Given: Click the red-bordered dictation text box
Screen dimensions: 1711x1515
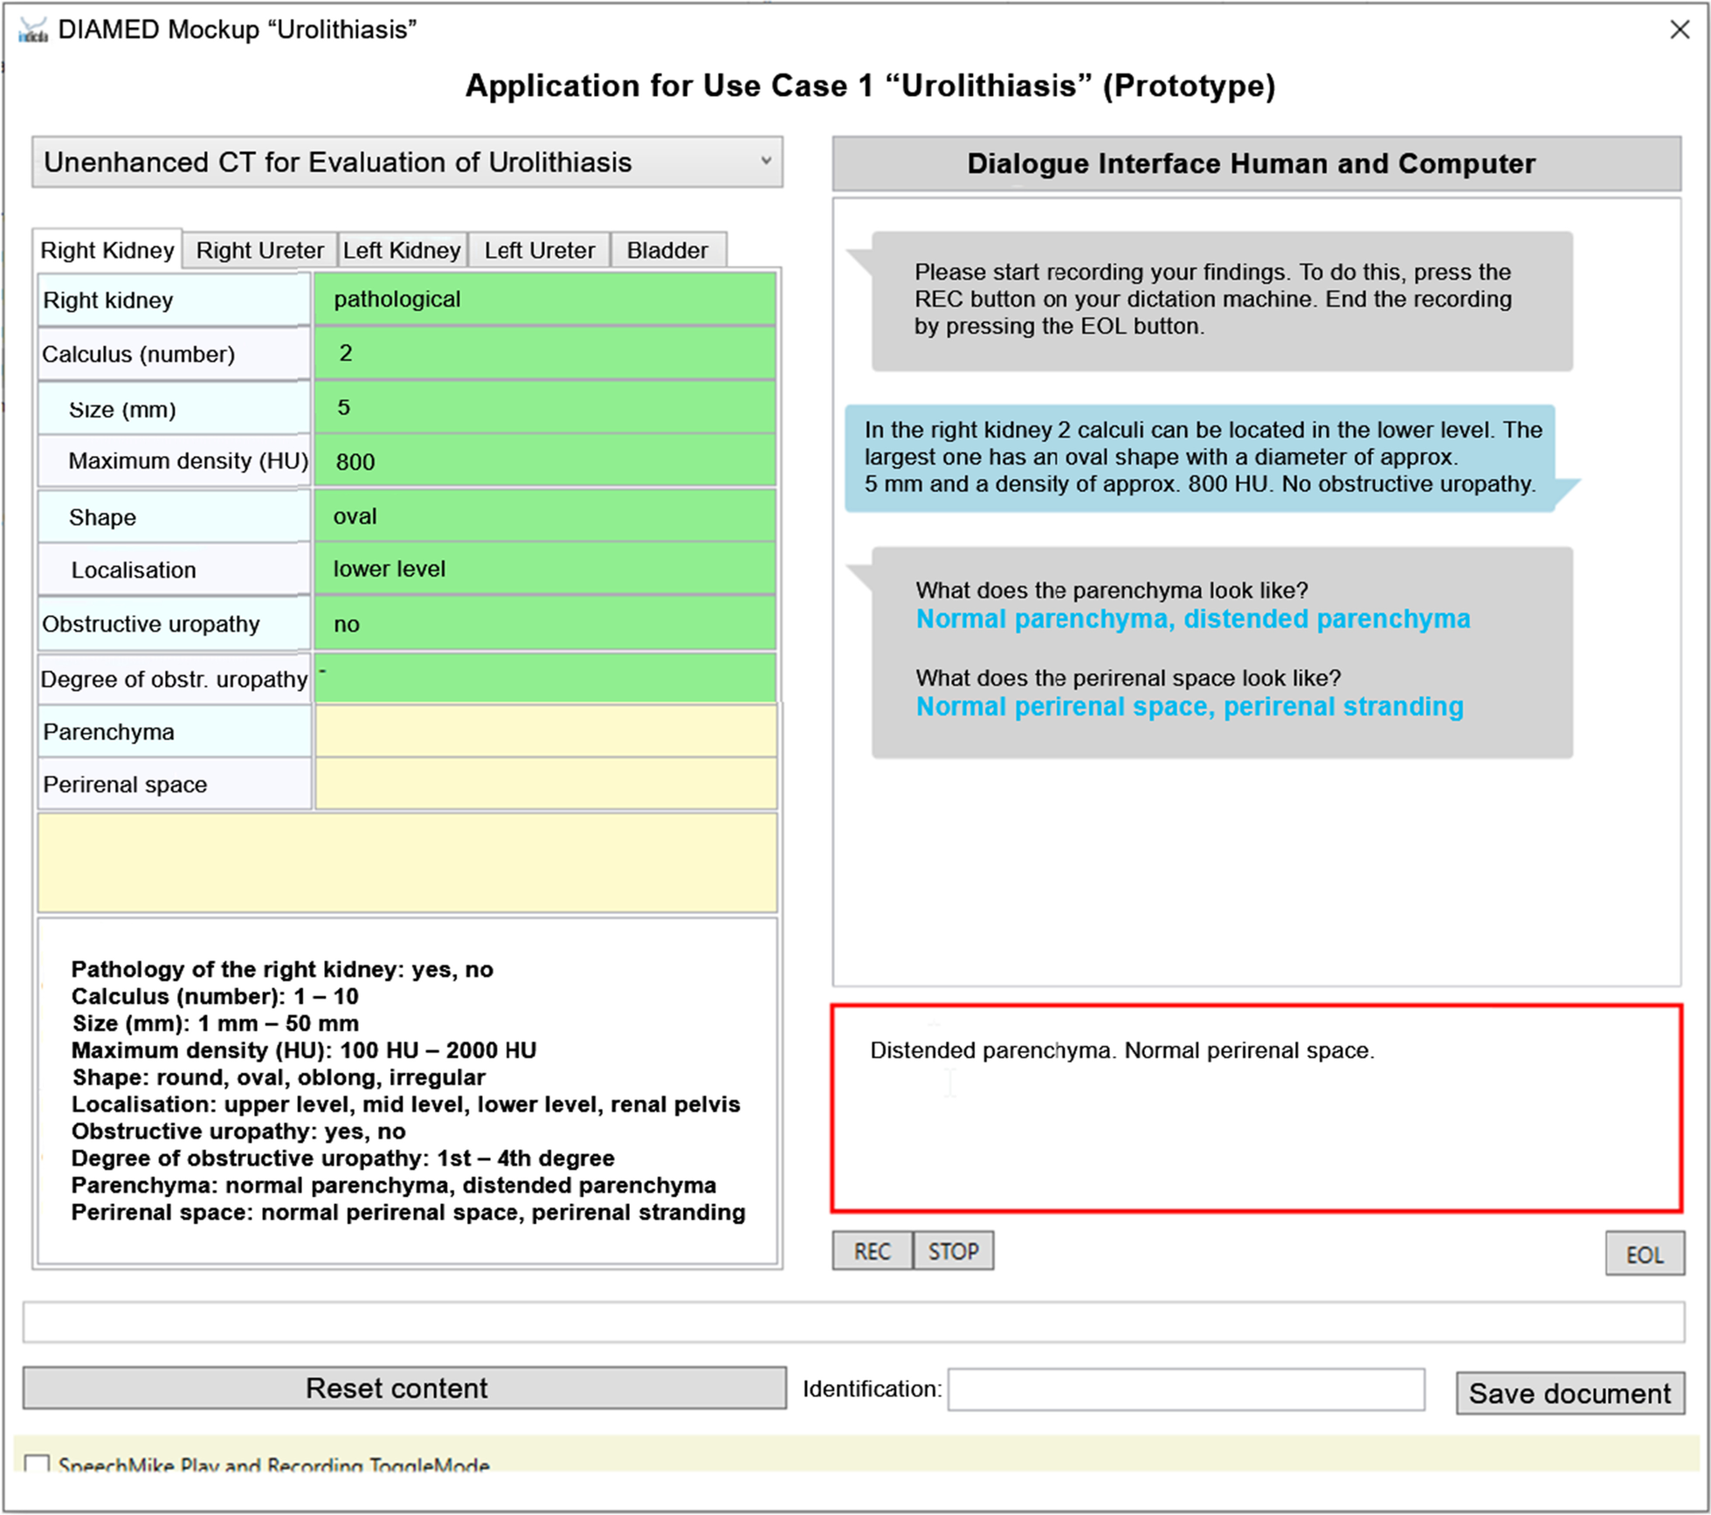Looking at the screenshot, I should point(1257,1108).
